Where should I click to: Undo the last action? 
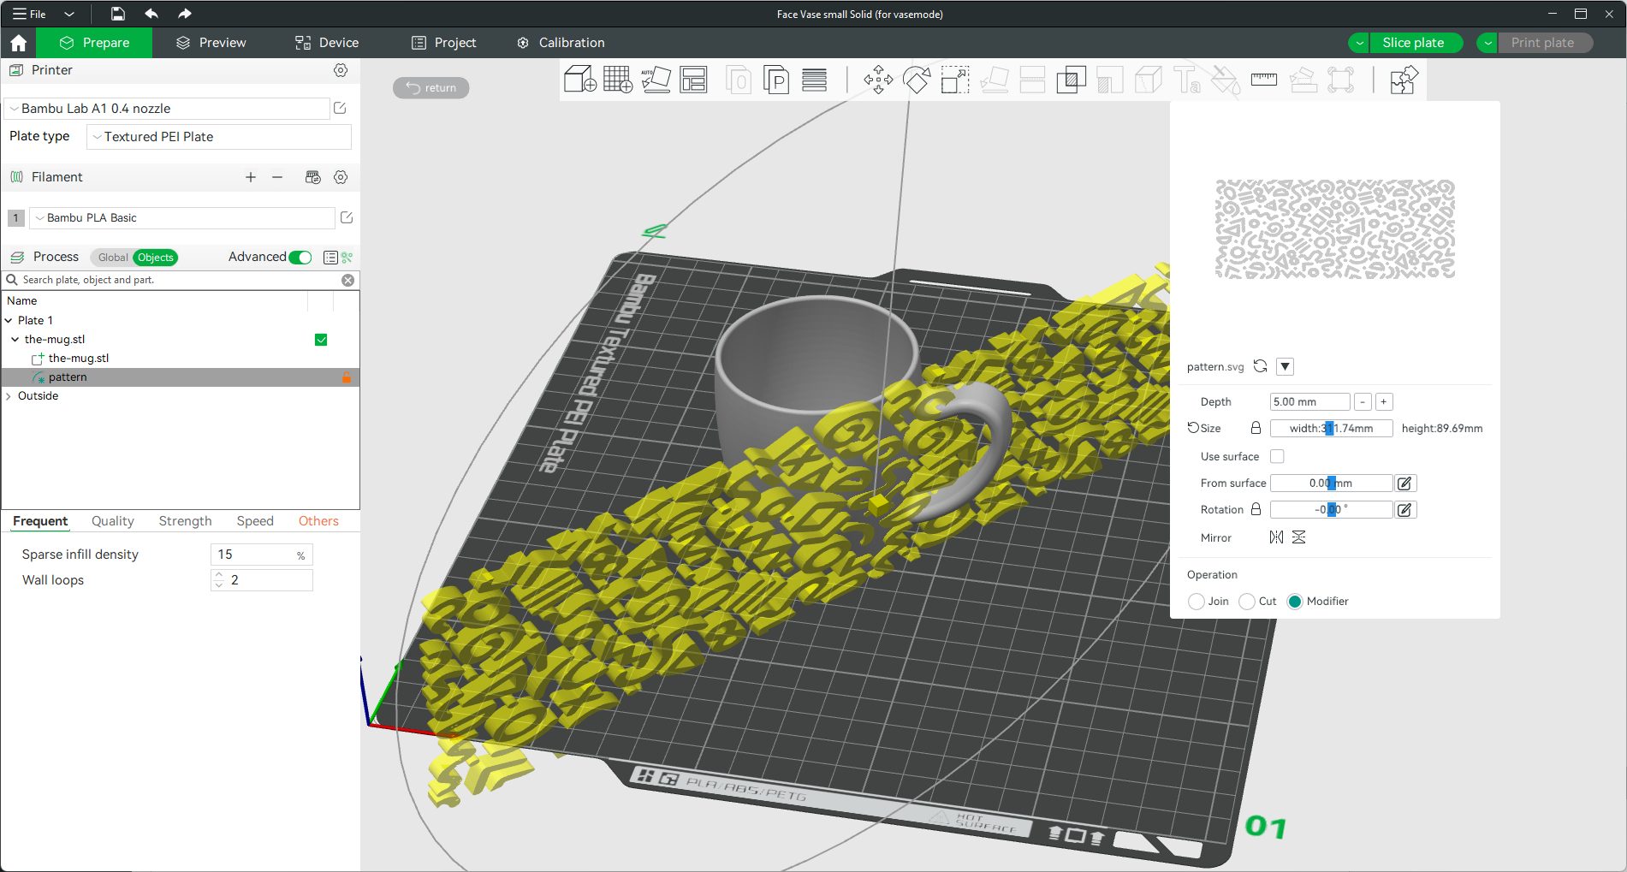pyautogui.click(x=151, y=14)
